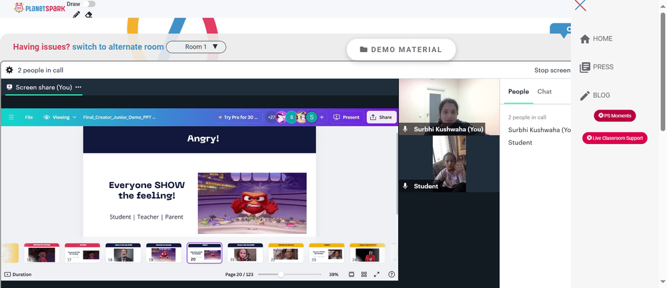Open Canva fullscreen expand icon
667x288 pixels.
click(x=376, y=275)
